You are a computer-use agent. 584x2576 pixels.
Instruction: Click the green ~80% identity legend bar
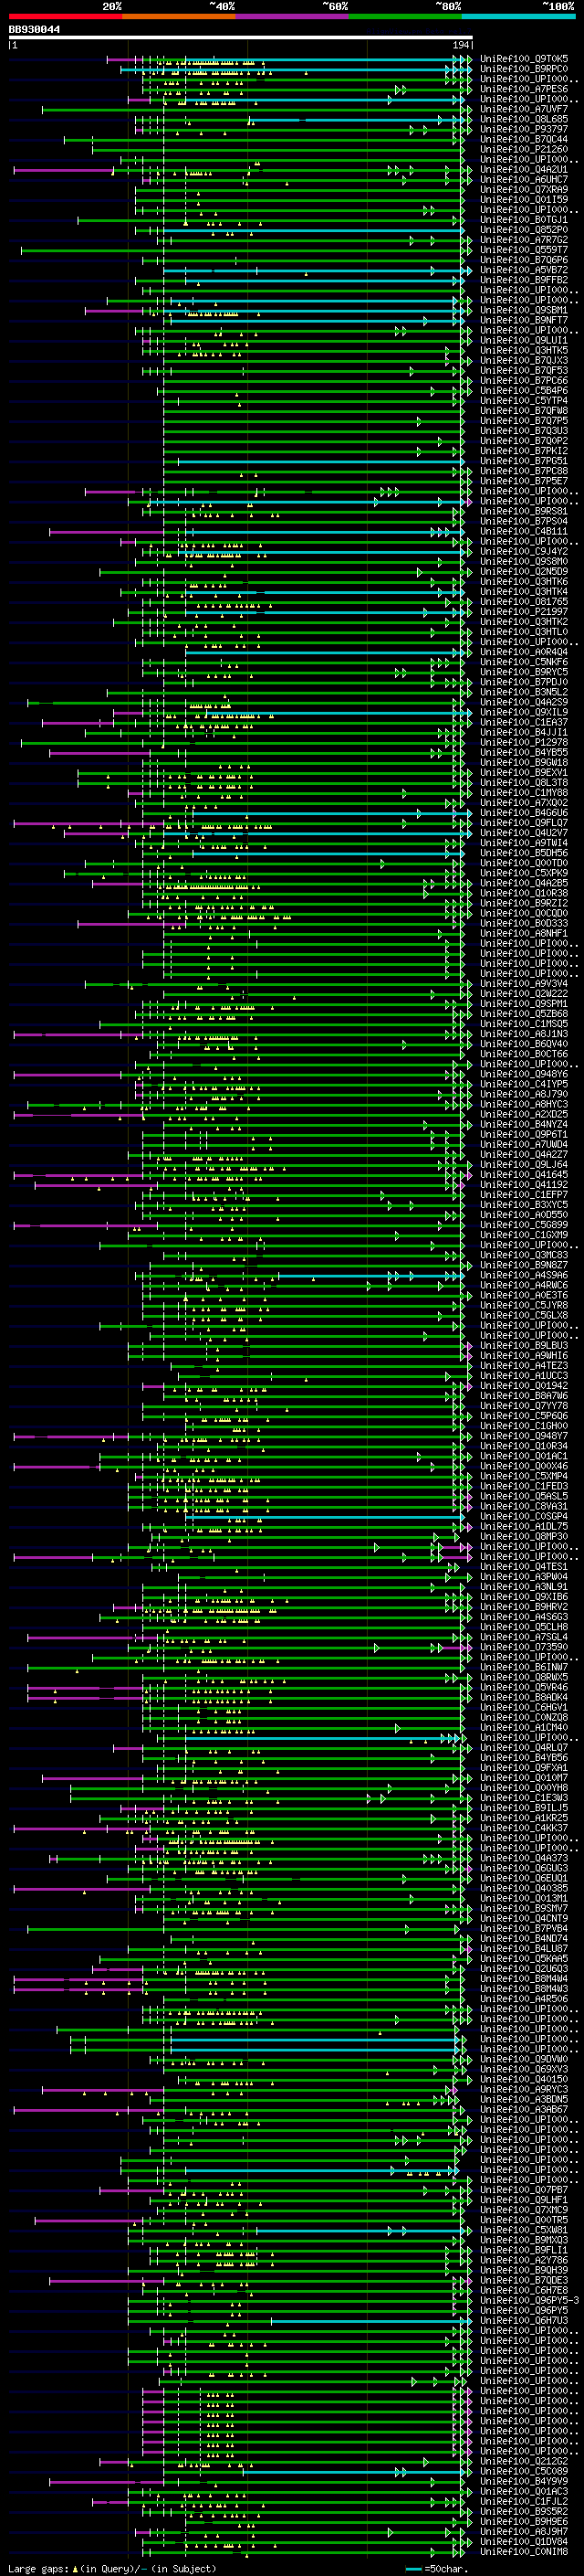point(405,16)
